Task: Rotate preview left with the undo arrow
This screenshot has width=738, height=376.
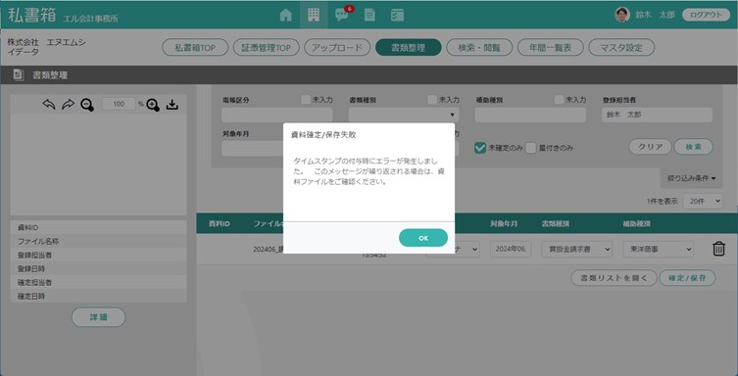Action: click(49, 105)
